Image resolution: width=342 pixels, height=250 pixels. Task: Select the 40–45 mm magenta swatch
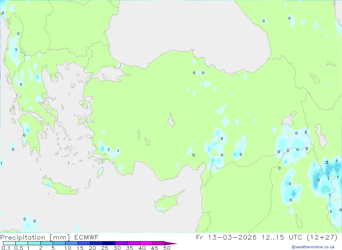[146, 243]
